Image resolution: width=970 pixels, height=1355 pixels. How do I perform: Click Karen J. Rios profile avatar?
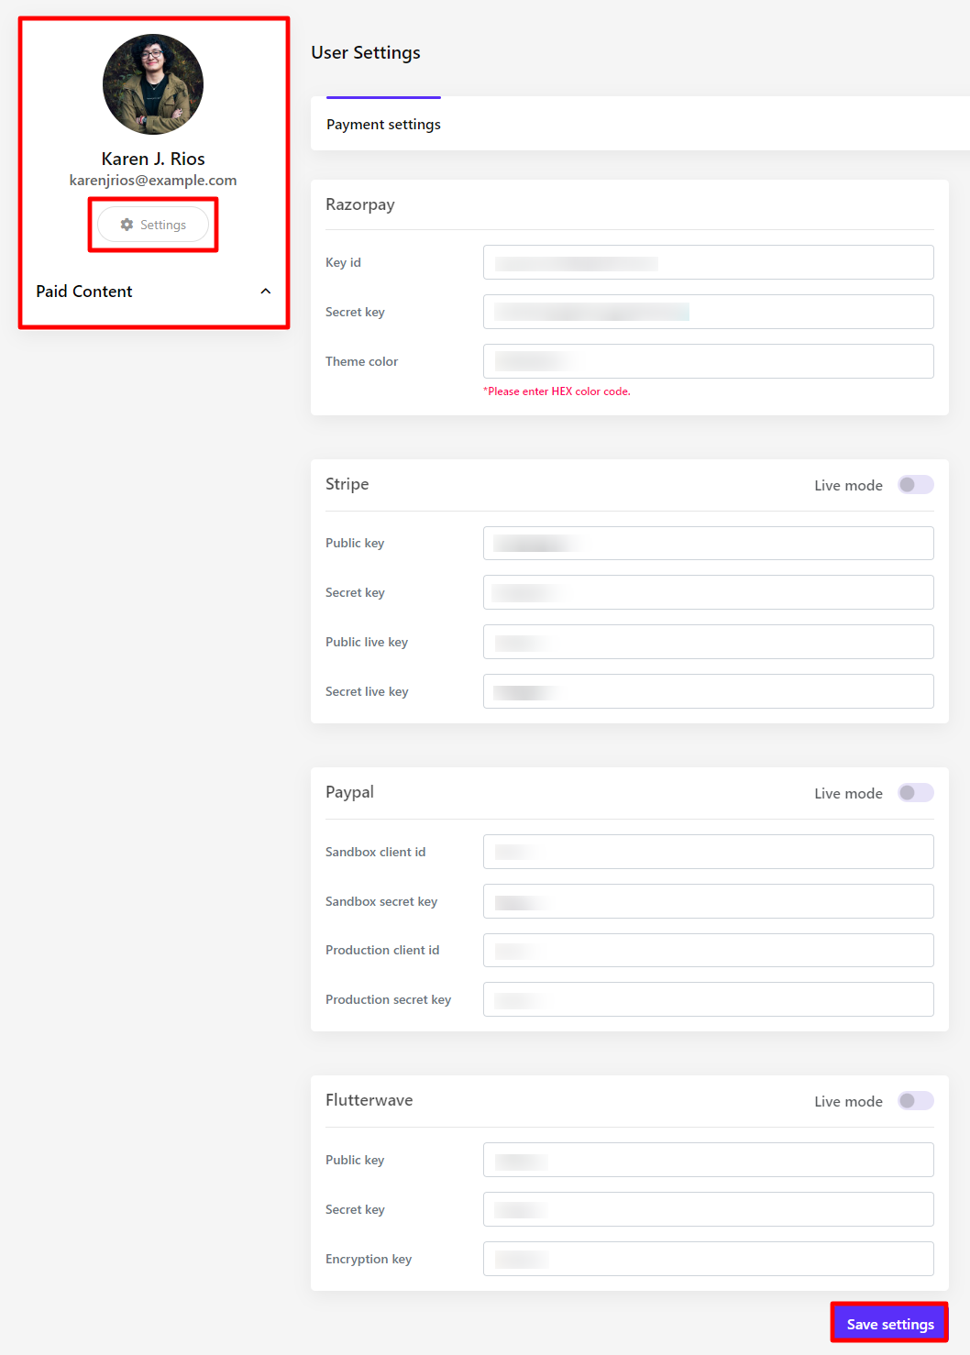coord(153,84)
